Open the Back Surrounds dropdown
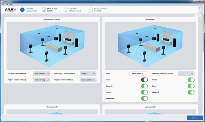205x122 pixels. point(41,74)
